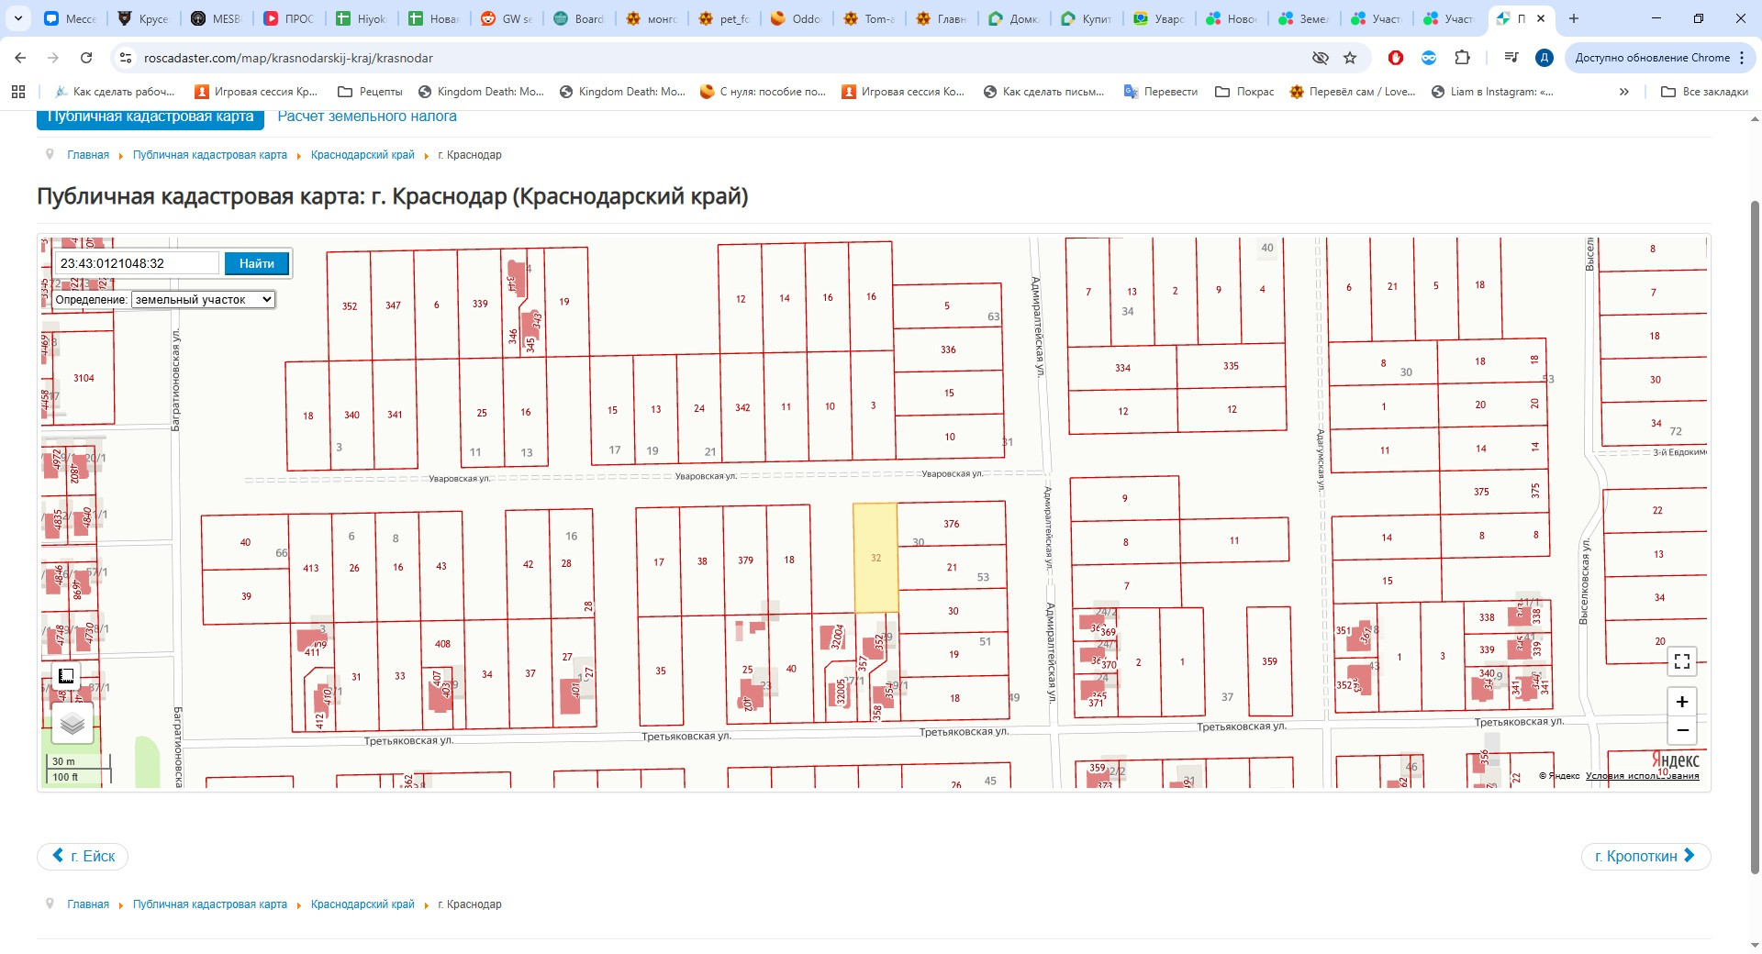Open the map layers switcher

pyautogui.click(x=72, y=725)
